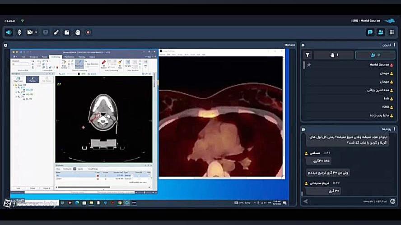Image resolution: width=401 pixels, height=225 pixels.
Task: Click the horizontal scrollbar in structures table
Action: click(84, 187)
